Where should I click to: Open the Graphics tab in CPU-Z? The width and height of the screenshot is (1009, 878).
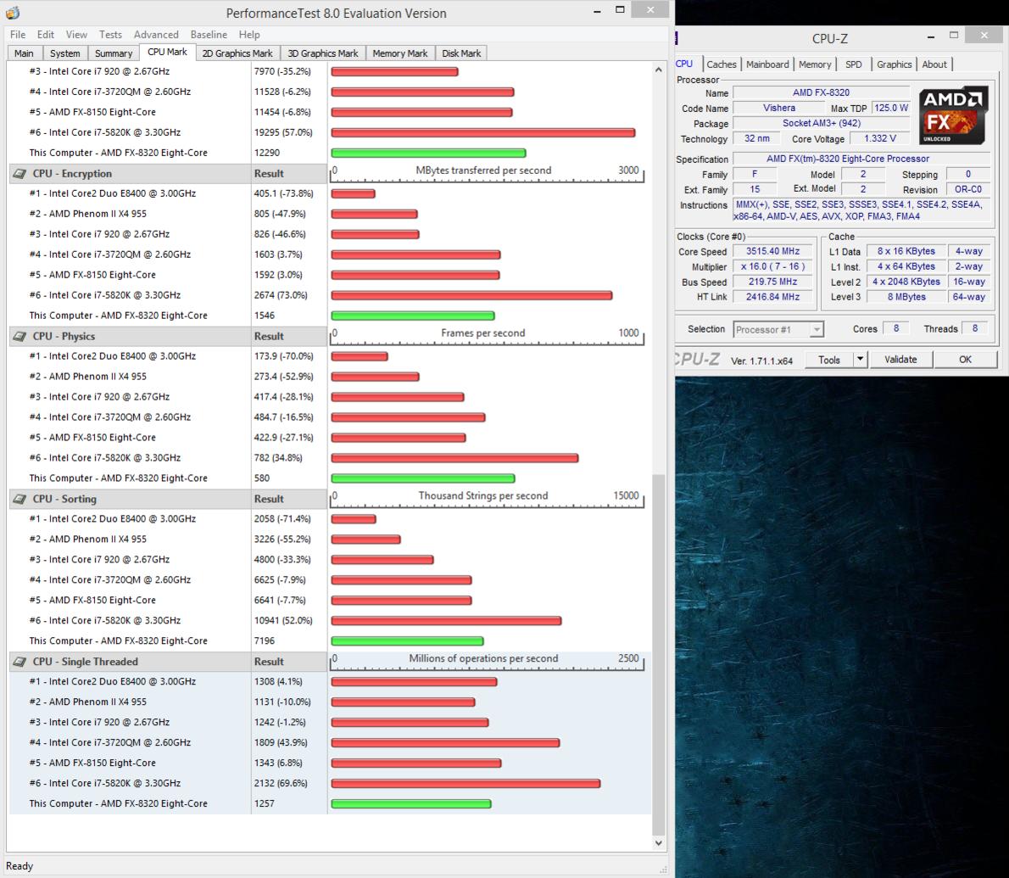(x=895, y=64)
